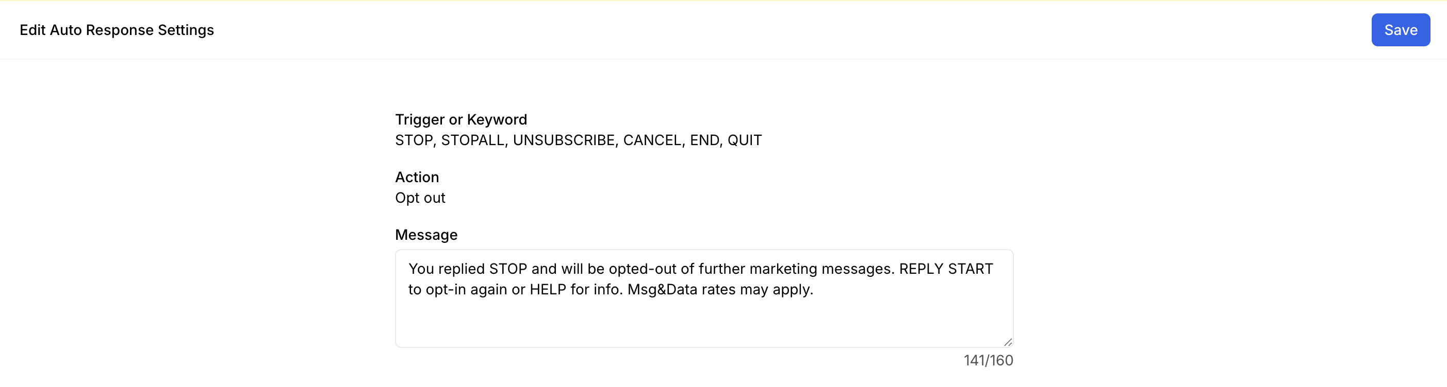Screen dimensions: 1447x387
Task: Click the Trigger or Keyword label
Action: click(461, 119)
